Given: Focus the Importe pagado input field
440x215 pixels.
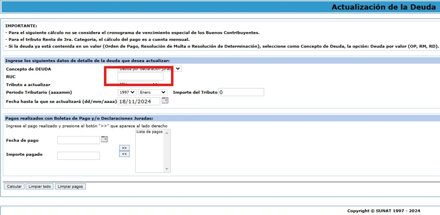Looking at the screenshot, I should pos(79,155).
